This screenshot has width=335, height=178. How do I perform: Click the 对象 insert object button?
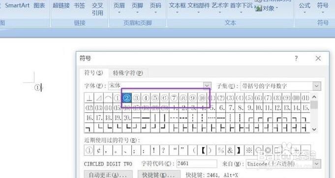click(x=266, y=8)
